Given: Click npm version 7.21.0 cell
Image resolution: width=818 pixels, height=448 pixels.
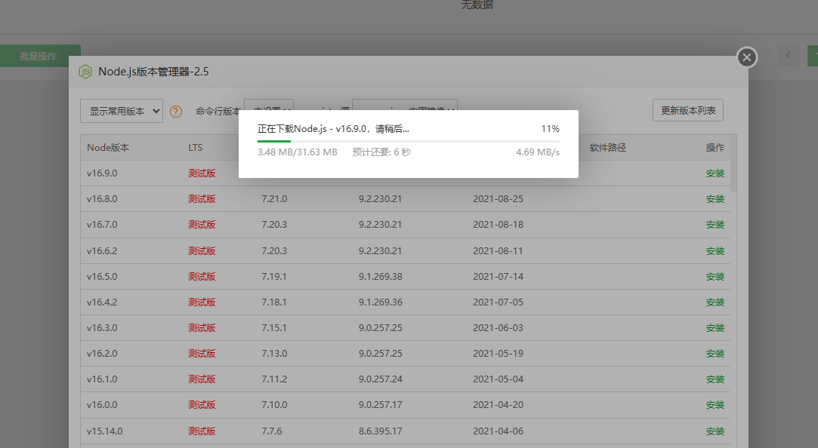Looking at the screenshot, I should point(274,199).
